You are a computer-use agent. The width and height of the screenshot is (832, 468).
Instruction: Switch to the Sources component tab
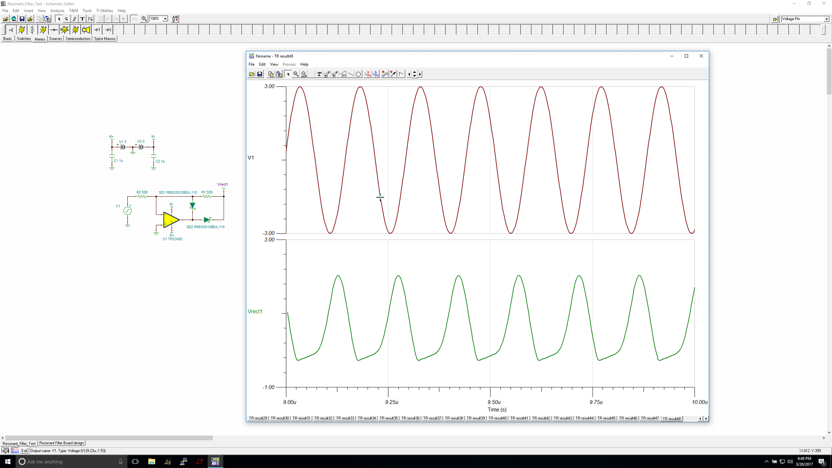(x=55, y=39)
